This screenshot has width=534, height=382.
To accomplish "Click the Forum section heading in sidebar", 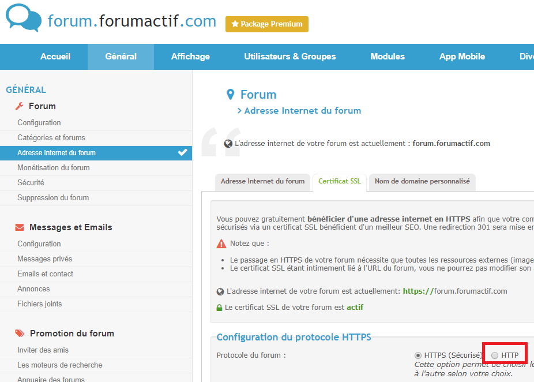I will pos(42,106).
